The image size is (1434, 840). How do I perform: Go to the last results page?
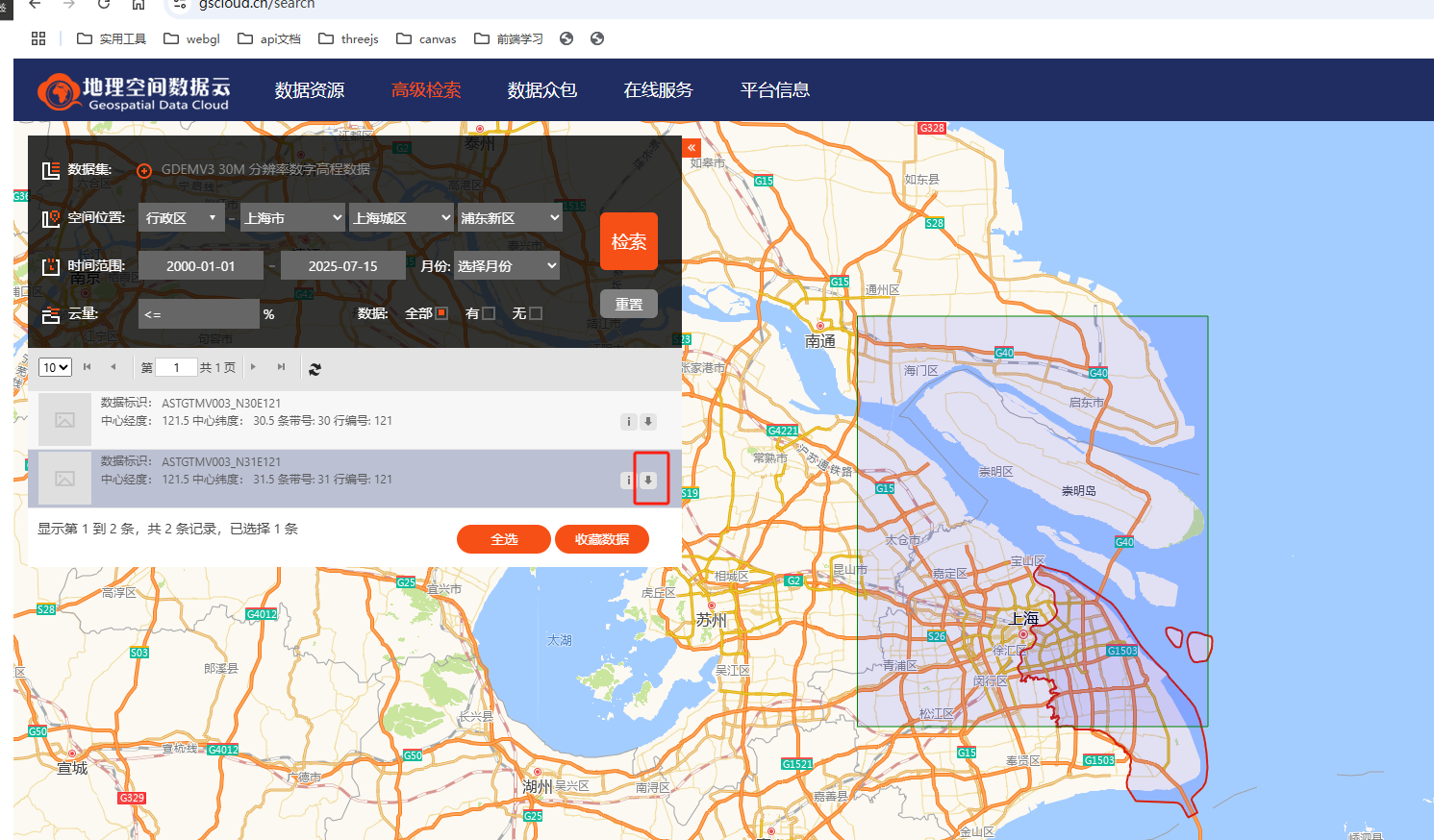[281, 367]
